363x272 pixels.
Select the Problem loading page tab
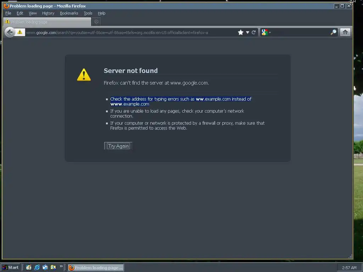[x=47, y=22]
